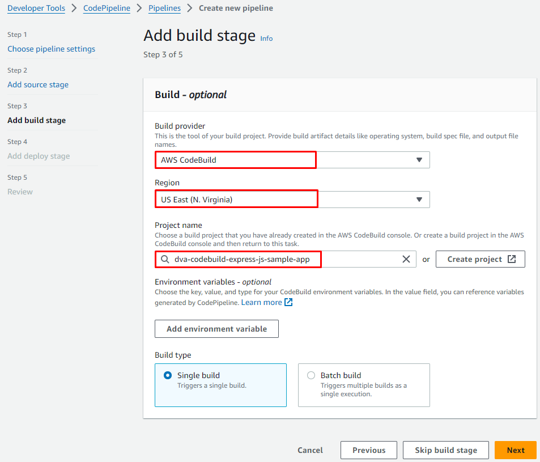Image resolution: width=540 pixels, height=462 pixels.
Task: Navigate to Pipelines breadcrumb
Action: 164,9
